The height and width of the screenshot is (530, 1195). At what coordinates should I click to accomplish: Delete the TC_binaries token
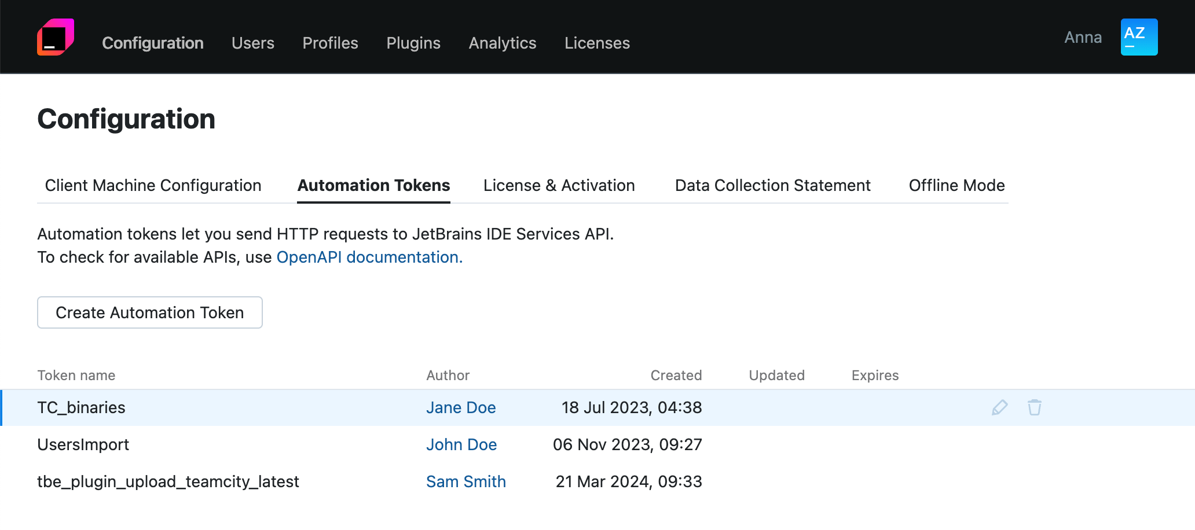1035,407
